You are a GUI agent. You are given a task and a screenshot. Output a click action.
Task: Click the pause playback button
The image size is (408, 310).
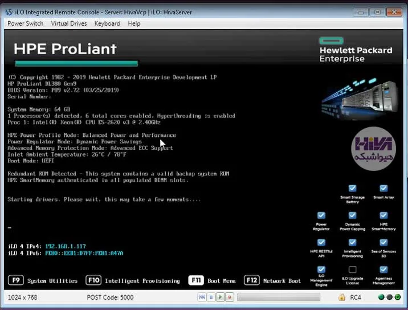[x=211, y=297]
